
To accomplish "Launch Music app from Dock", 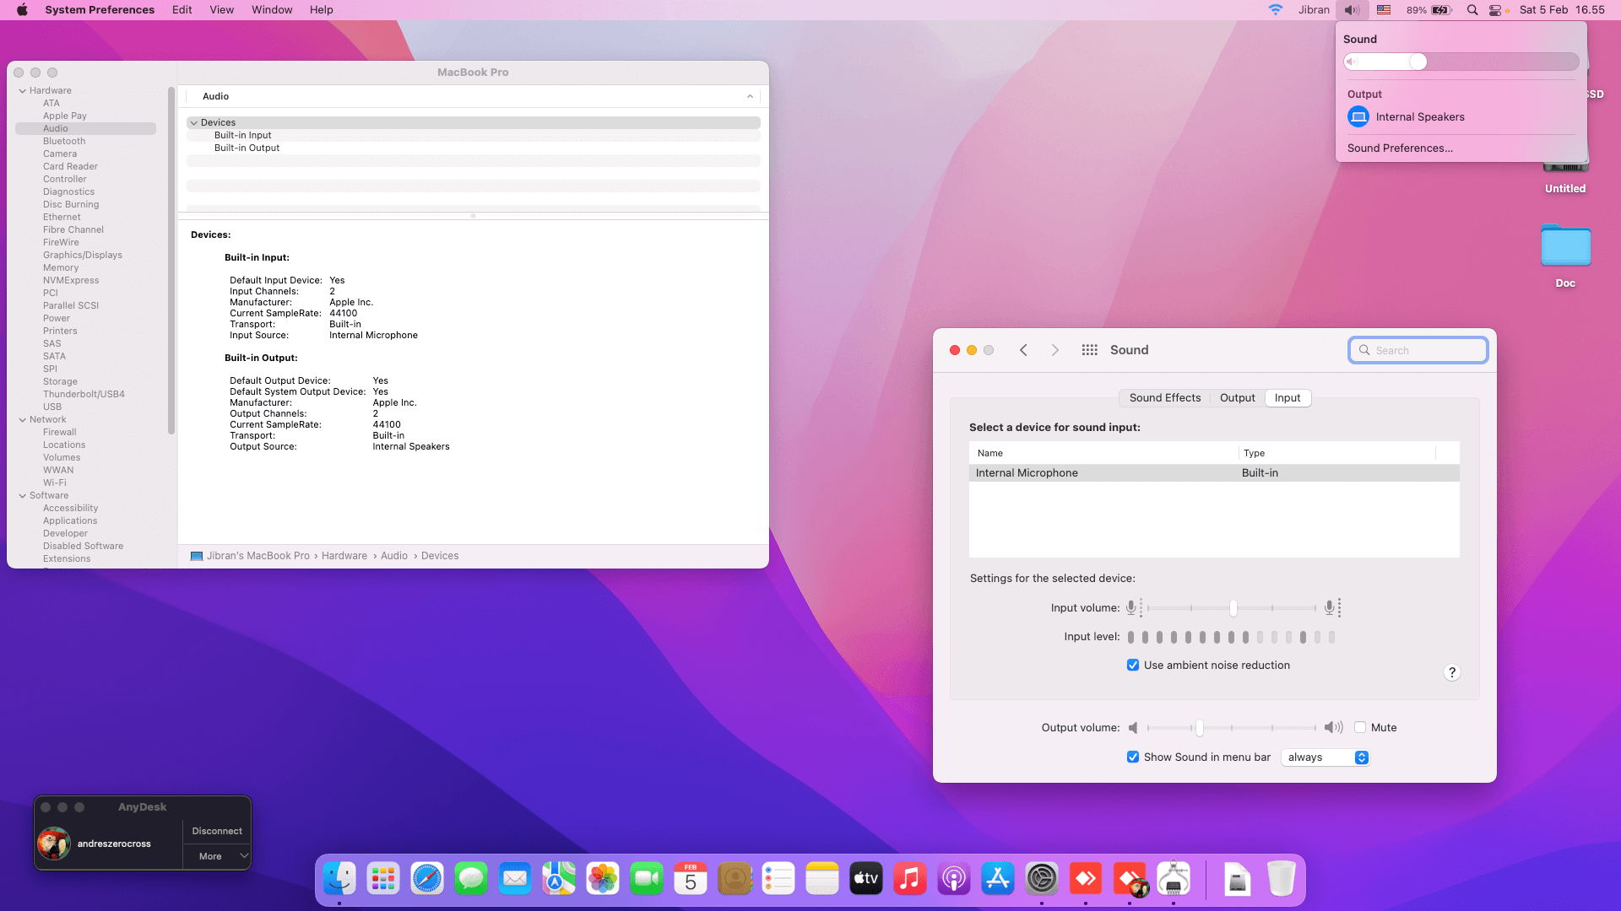I will click(910, 879).
